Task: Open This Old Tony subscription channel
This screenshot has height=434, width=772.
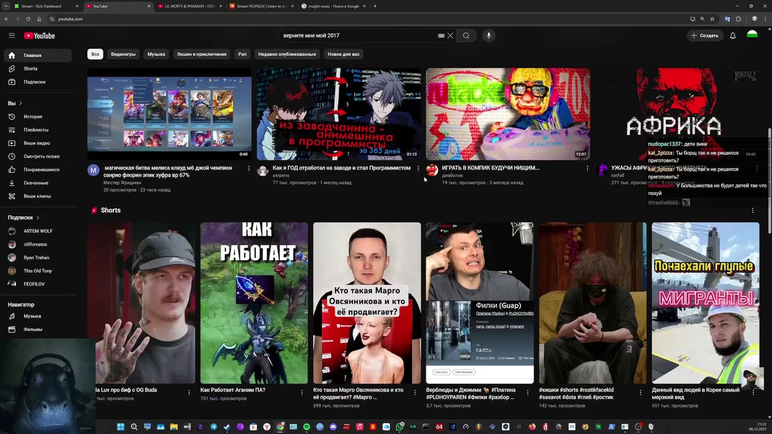Action: point(37,271)
